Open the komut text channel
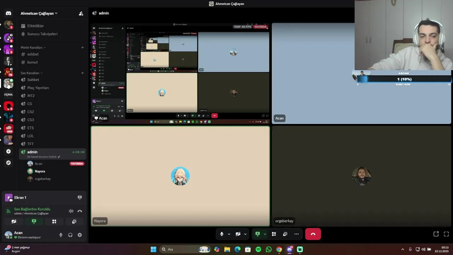453x255 pixels. click(x=52, y=62)
